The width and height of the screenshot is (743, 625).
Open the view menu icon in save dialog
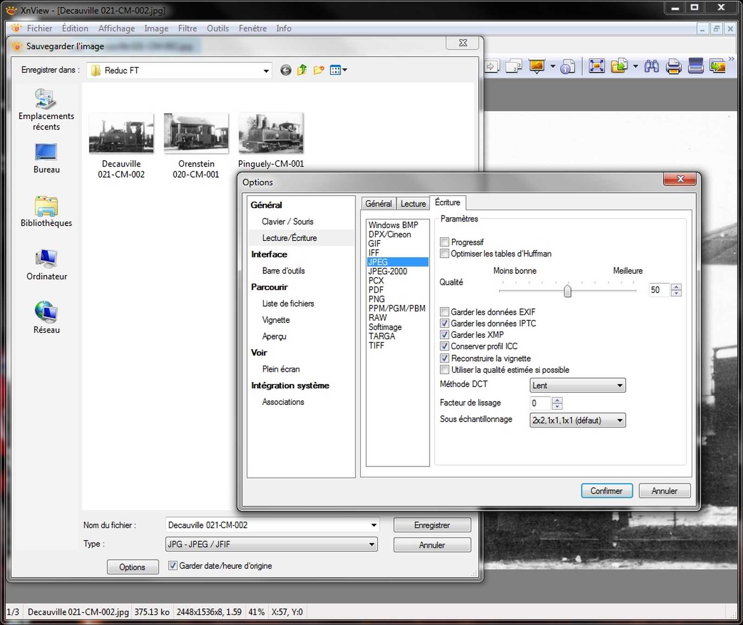tap(338, 70)
